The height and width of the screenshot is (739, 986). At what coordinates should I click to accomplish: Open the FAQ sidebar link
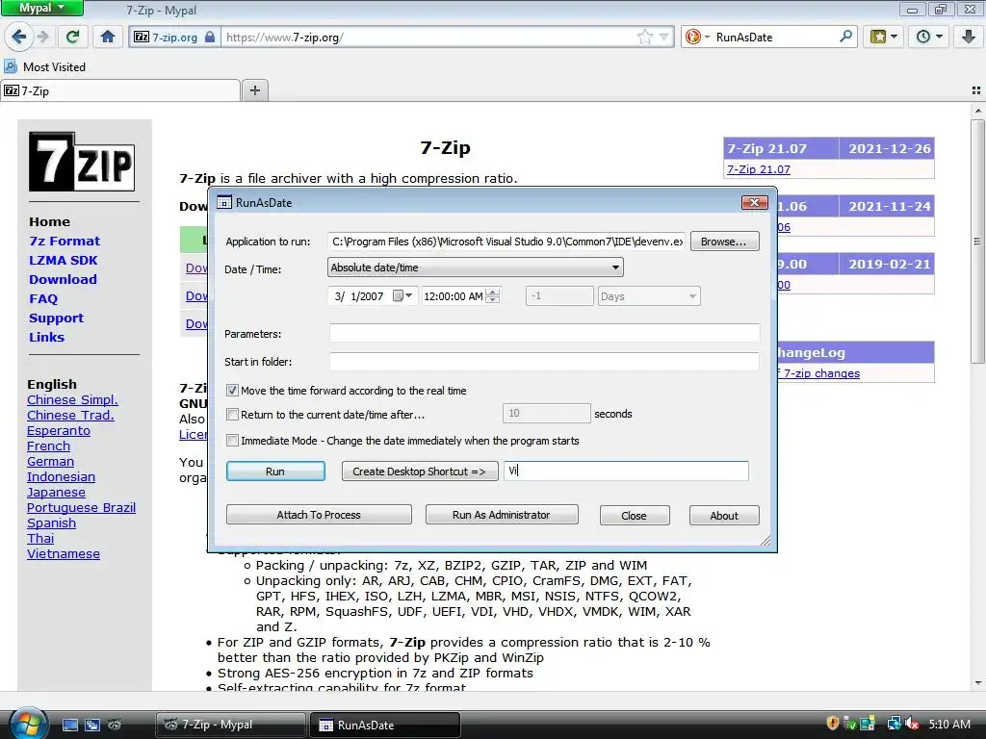[x=43, y=298]
